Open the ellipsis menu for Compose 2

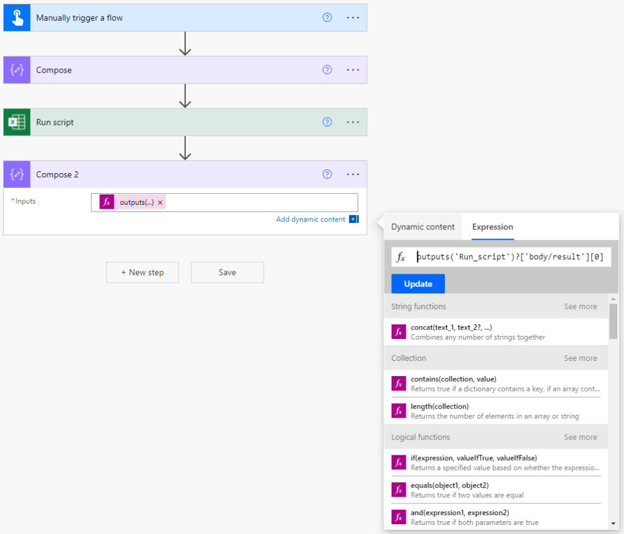353,174
